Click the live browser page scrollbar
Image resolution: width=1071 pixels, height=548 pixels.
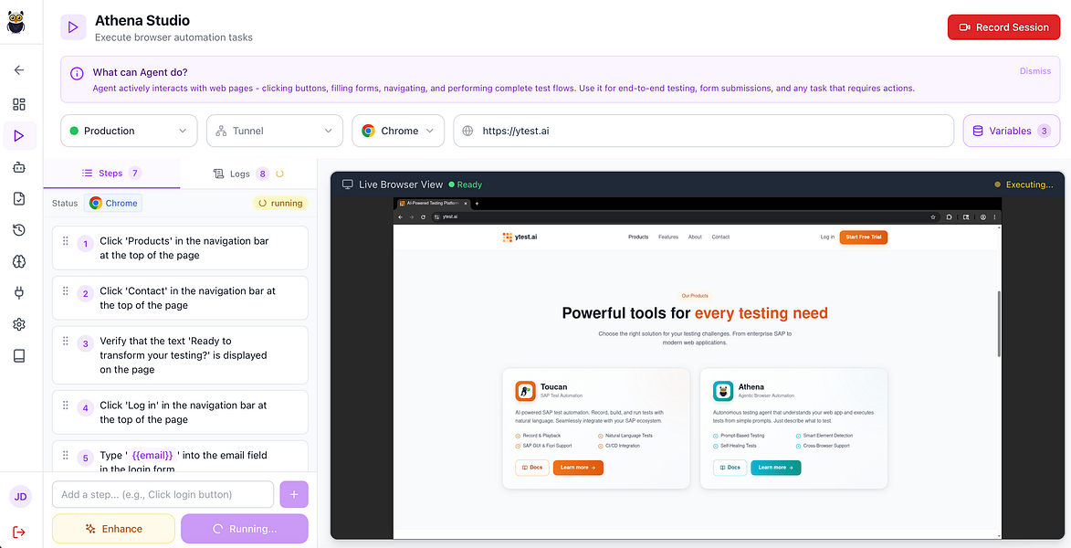[999, 323]
